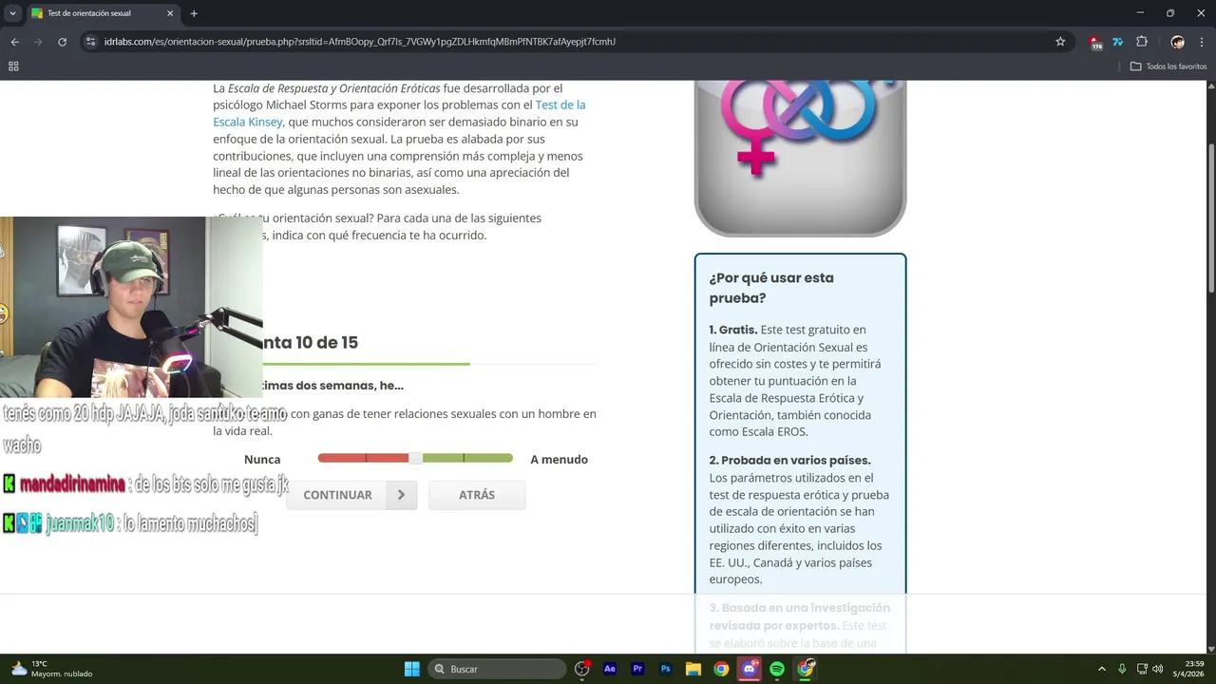Image resolution: width=1216 pixels, height=684 pixels.
Task: Open the Extensions puzzle-piece menu
Action: coord(1142,42)
